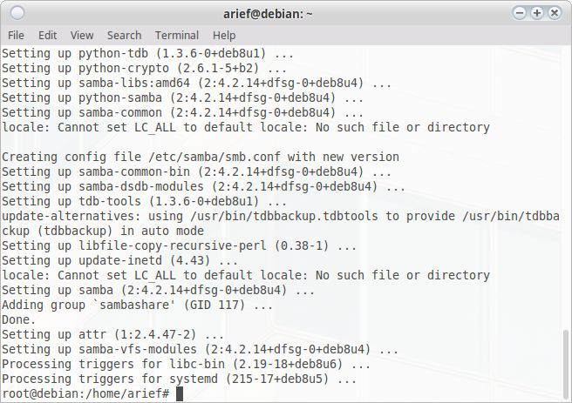Click the root@debian:/home/arief# prompt
Screen dimensions: 572x403
(85, 394)
